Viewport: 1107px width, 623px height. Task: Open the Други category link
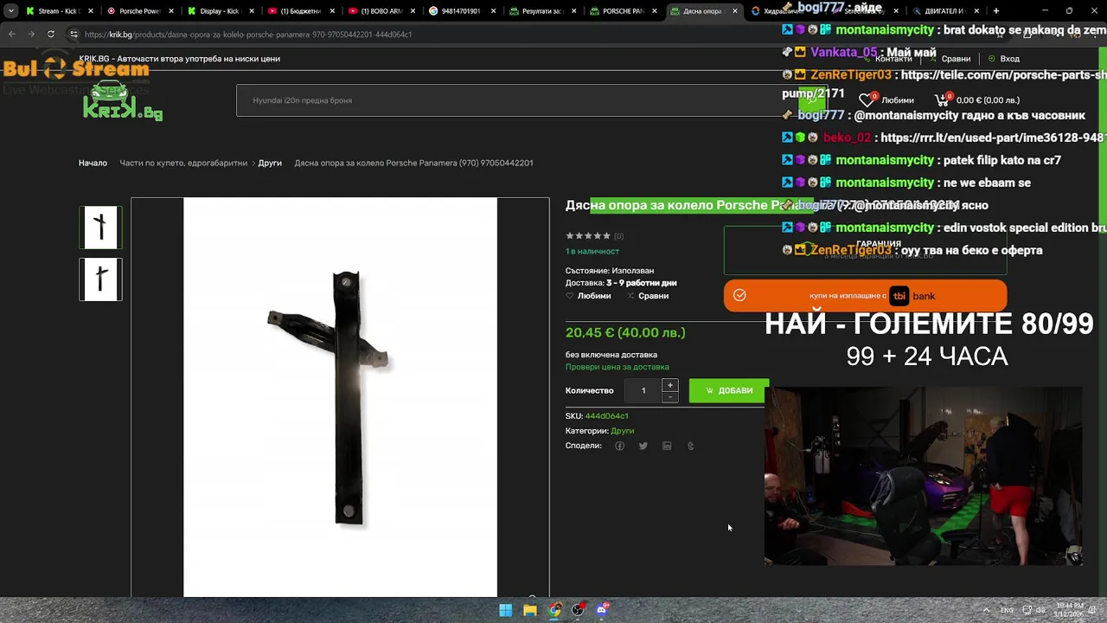623,431
